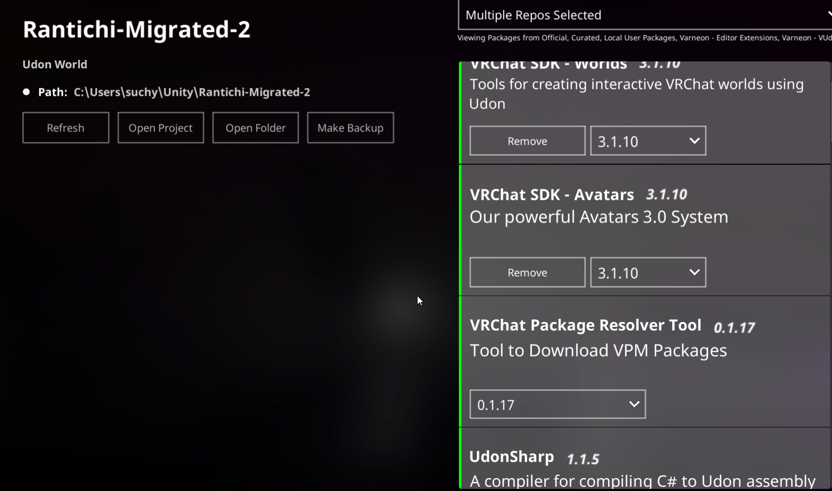Select the project path text

click(192, 92)
